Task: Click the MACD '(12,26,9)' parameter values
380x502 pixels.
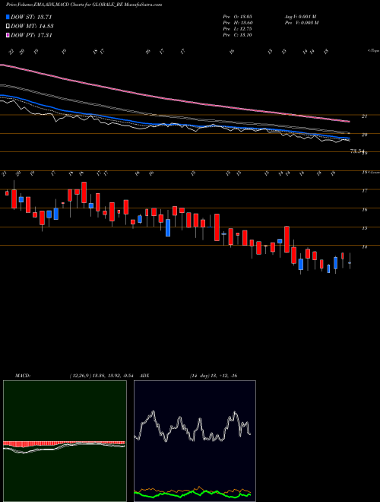Action: [x=103, y=376]
